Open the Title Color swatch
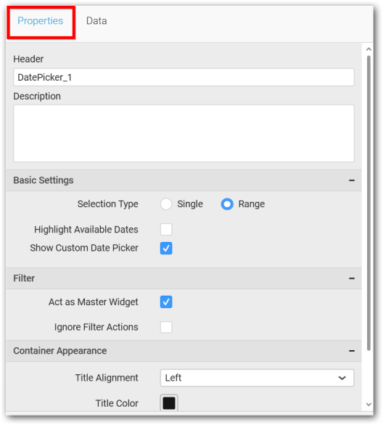Image resolution: width=383 pixels, height=425 pixels. point(169,403)
